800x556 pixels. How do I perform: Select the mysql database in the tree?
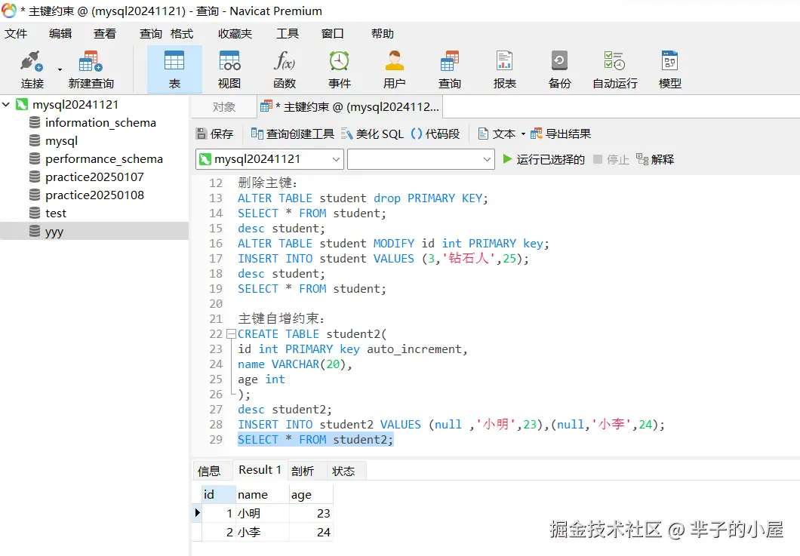(x=61, y=141)
